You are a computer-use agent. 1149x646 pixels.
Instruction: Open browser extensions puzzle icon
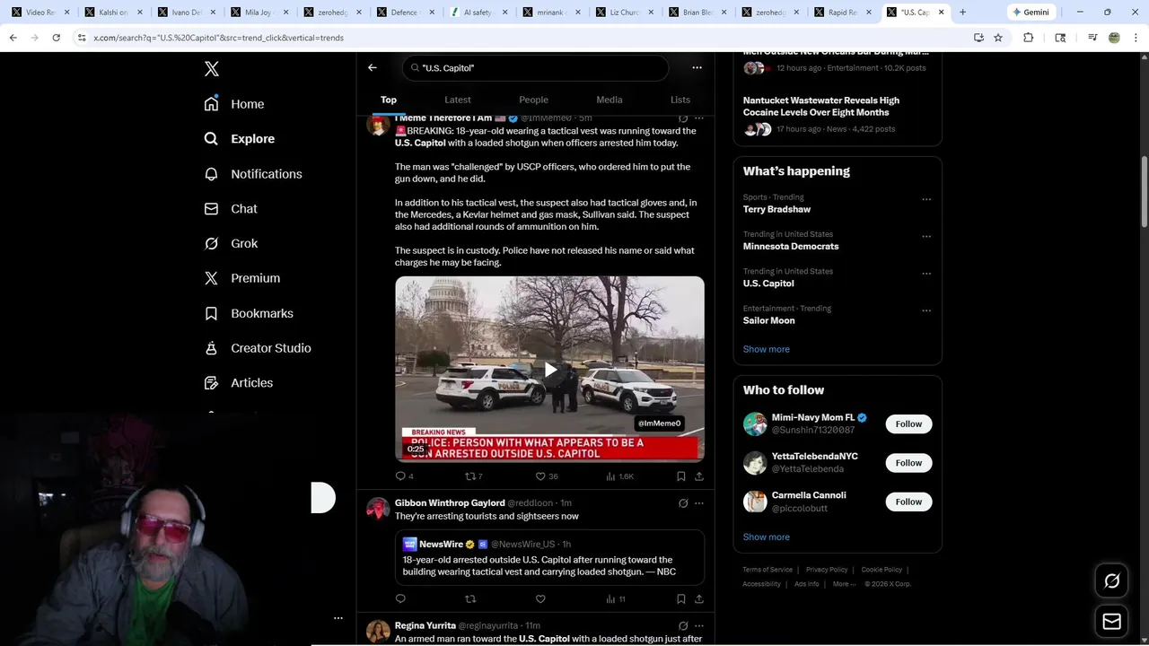click(x=1029, y=38)
